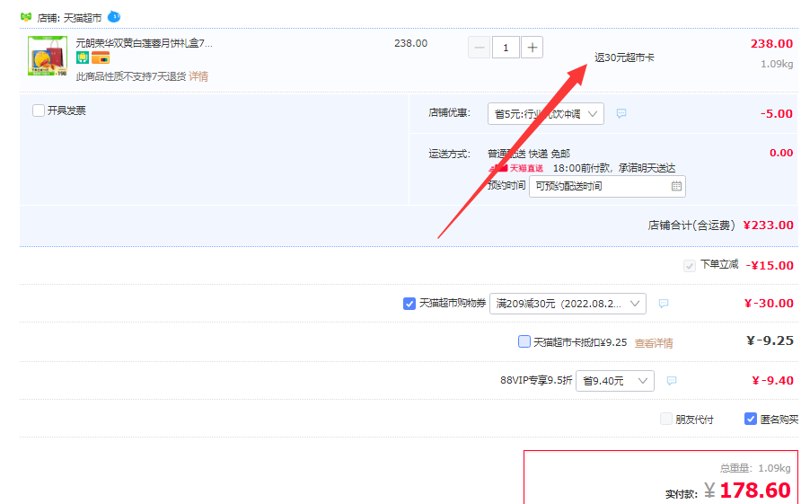Click the 店铺合计 ¥233.00 amount

769,225
